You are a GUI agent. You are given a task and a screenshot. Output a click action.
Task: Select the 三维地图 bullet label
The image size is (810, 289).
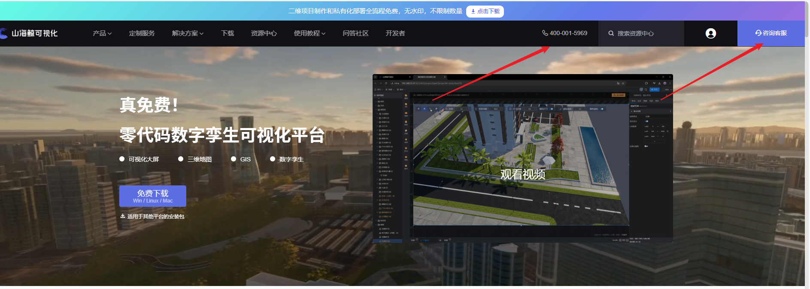(x=200, y=159)
